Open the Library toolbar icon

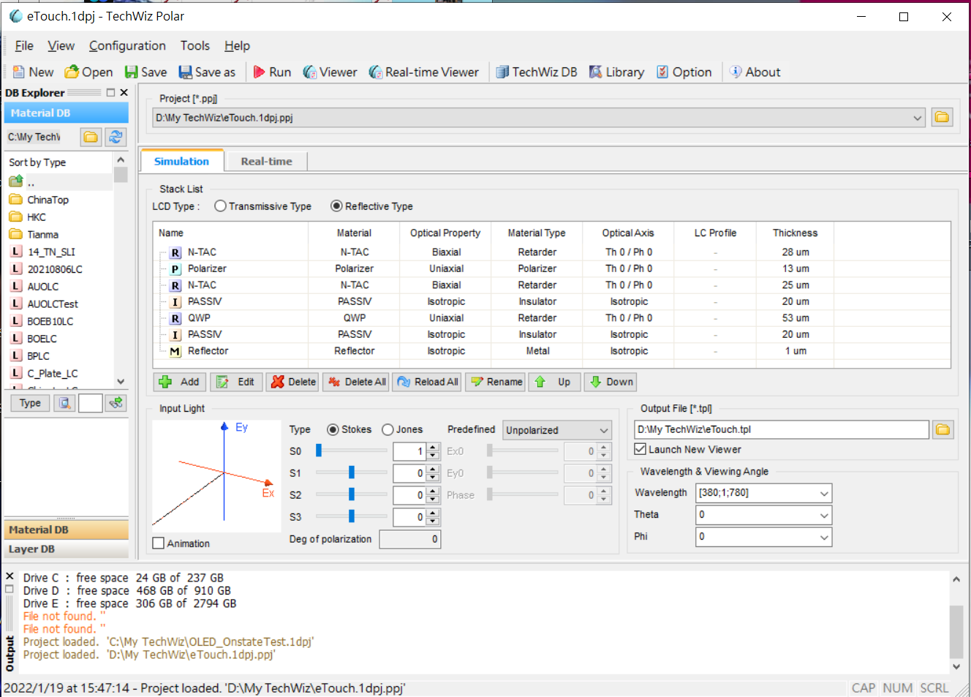tap(616, 72)
